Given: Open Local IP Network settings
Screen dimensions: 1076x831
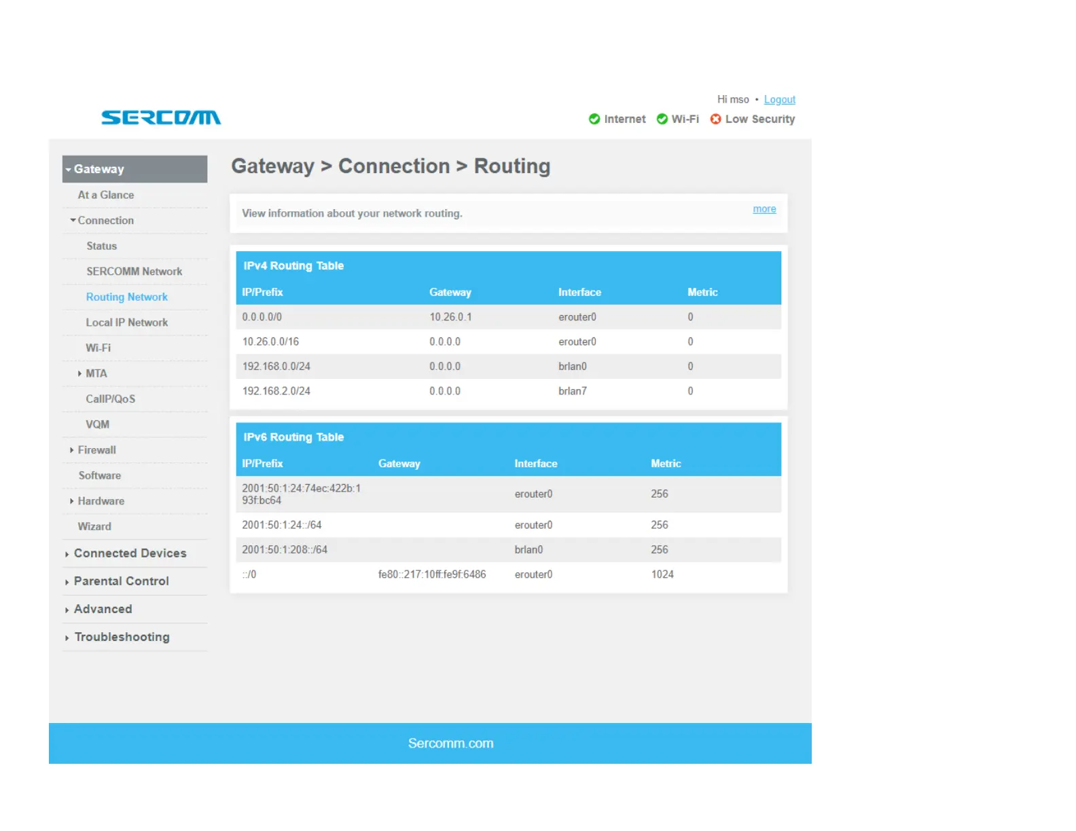Looking at the screenshot, I should pos(126,322).
